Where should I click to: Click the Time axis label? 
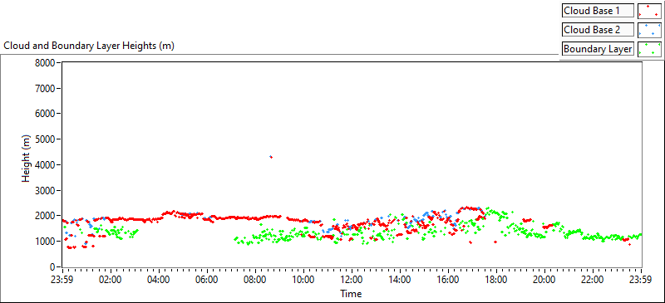351,293
